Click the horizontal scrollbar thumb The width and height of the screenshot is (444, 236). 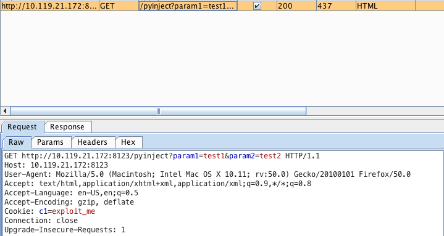pyautogui.click(x=158, y=111)
